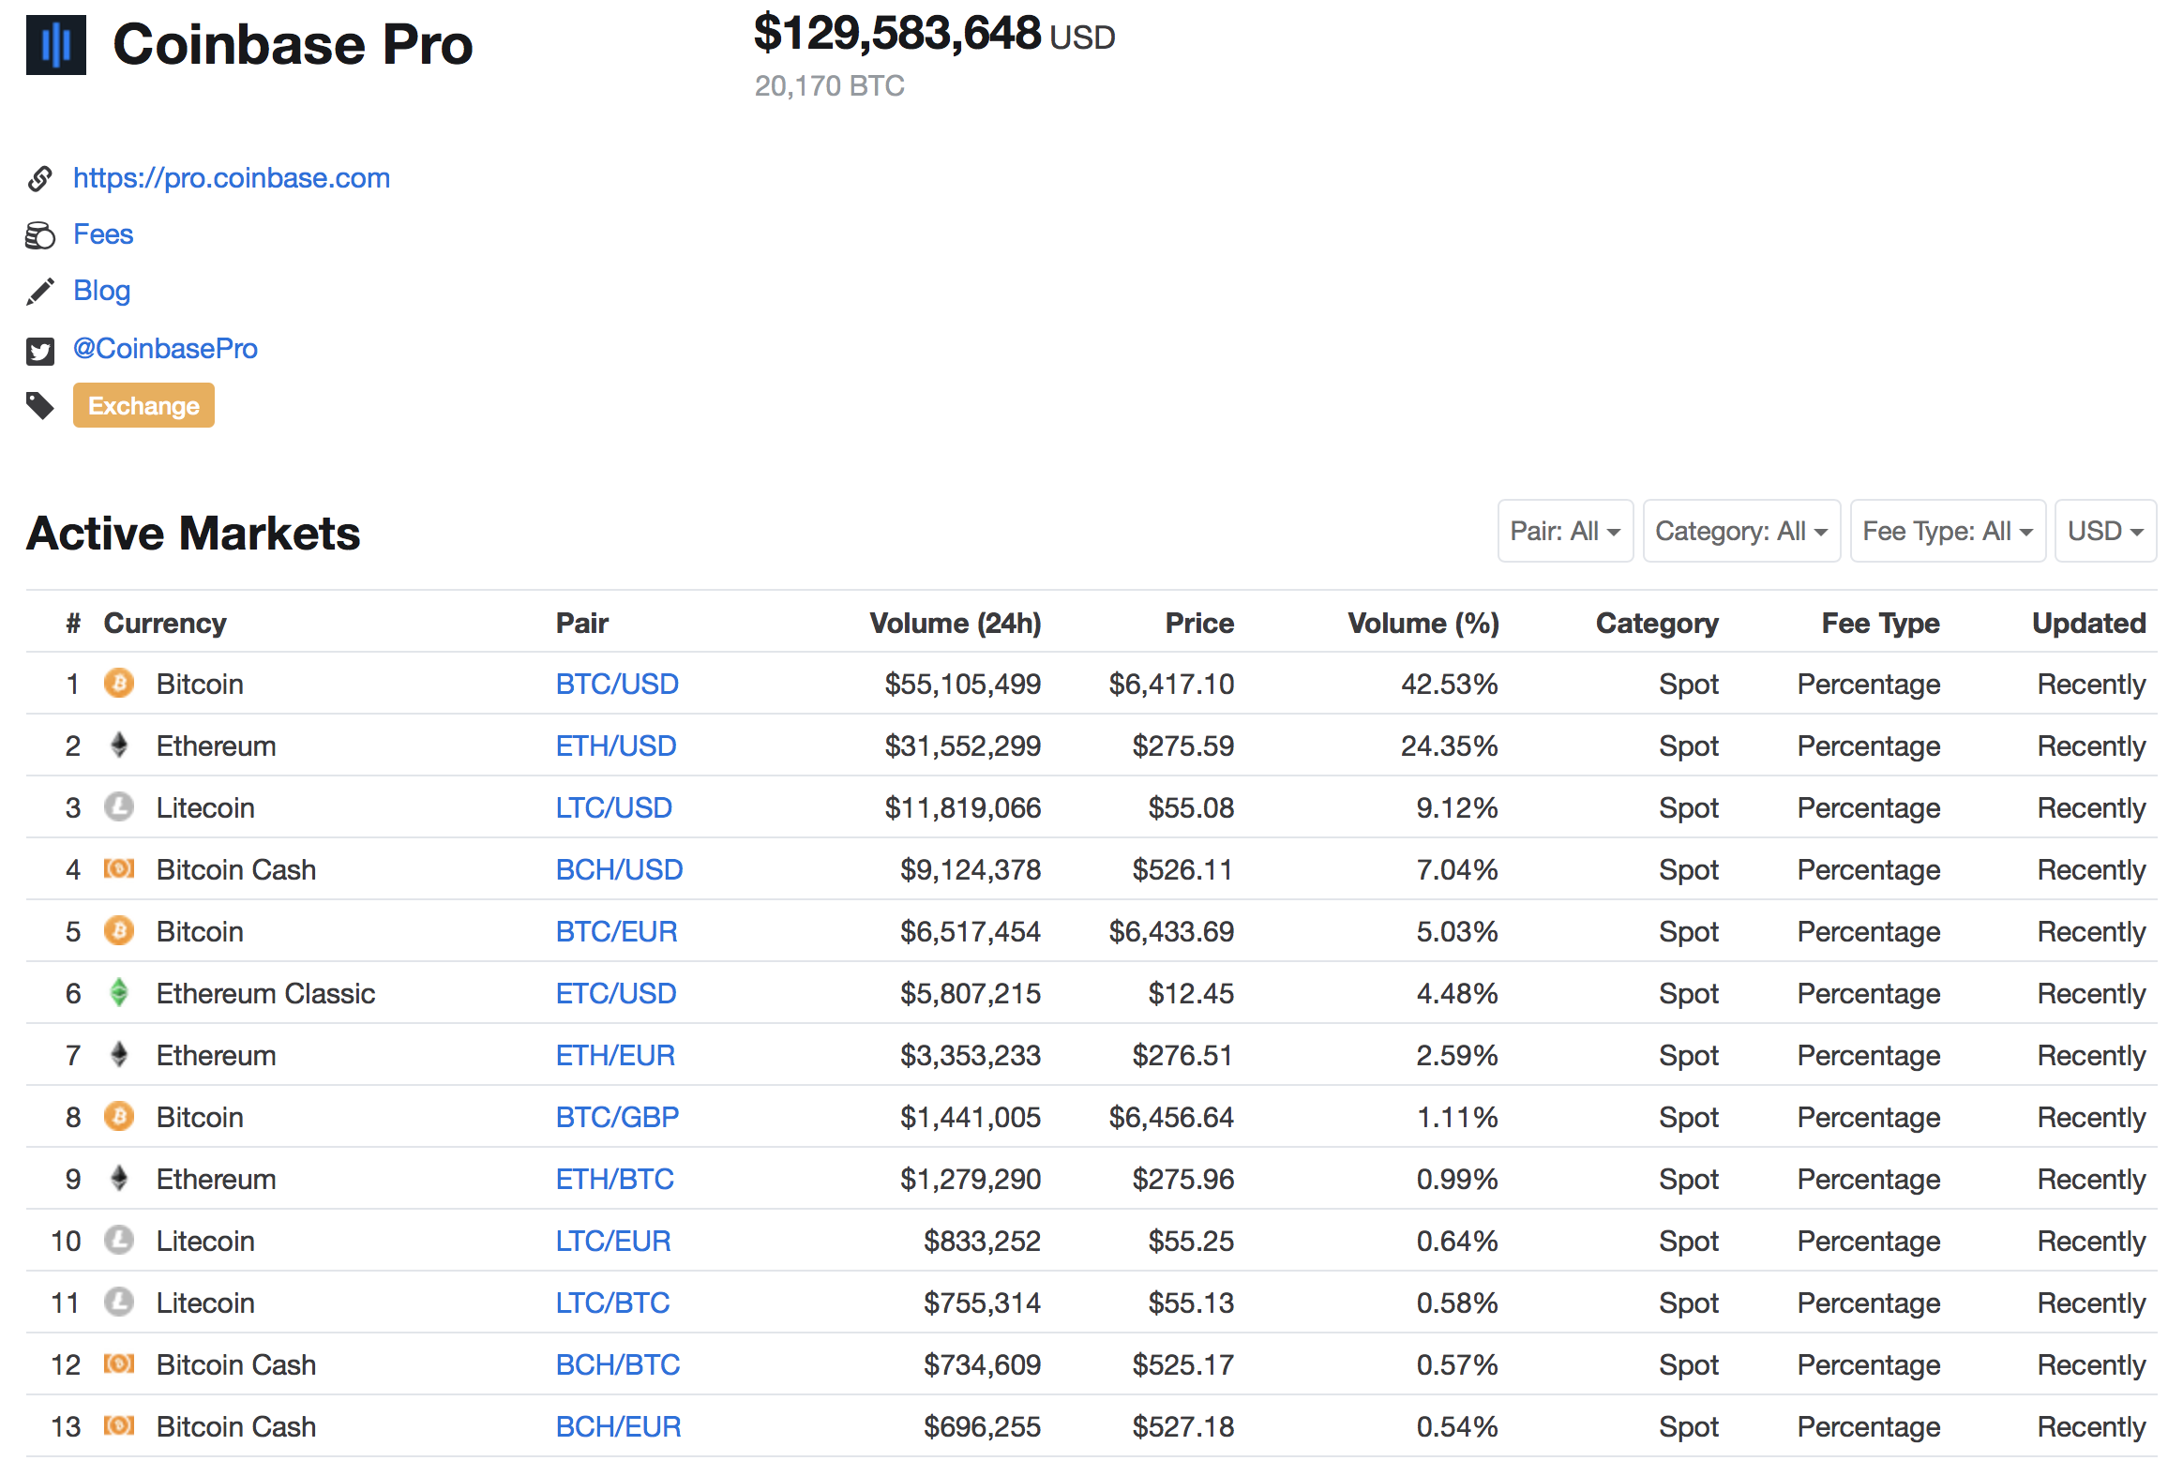Click the Bitcoin icon in the BTC/EUR row

119,930
